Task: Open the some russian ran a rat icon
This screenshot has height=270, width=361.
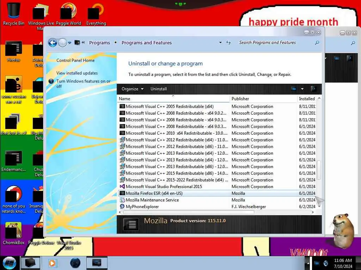Action: click(x=13, y=90)
